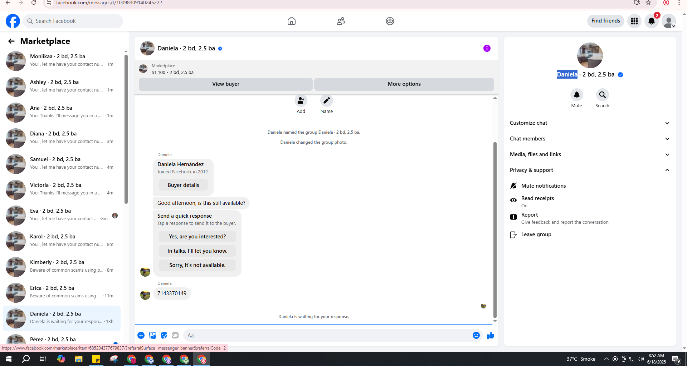Viewport: 687px width, 366px height.
Task: Click View buyer button
Action: coord(226,84)
